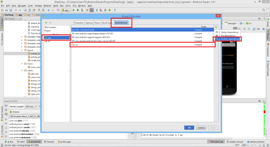Click Cancel in Project Structure dialog
Viewport: 270px width, 147px height.
201,128
